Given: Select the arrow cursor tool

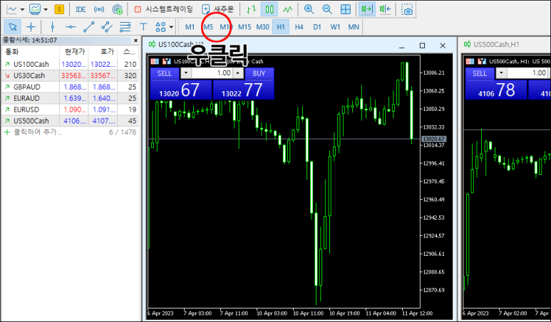Looking at the screenshot, I should pos(13,26).
